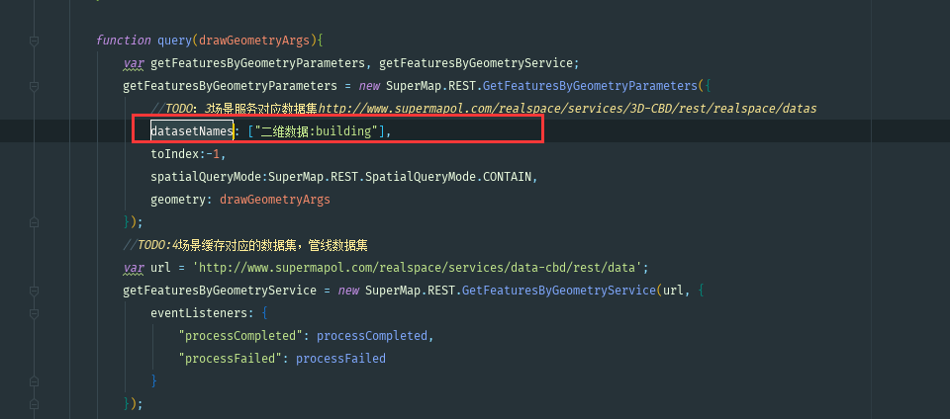Click drawGeometryArgs value on geometry line

coord(274,200)
